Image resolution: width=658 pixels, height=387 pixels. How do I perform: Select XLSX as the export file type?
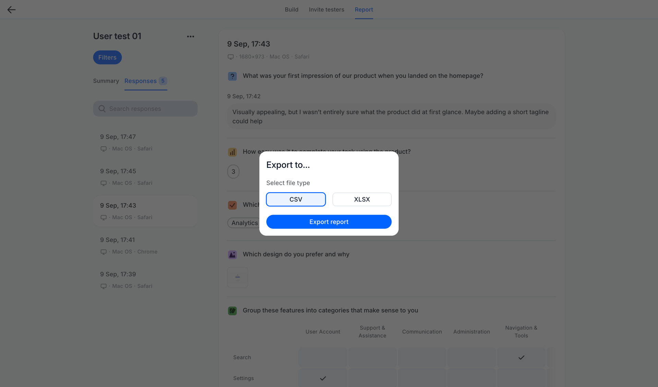tap(362, 199)
